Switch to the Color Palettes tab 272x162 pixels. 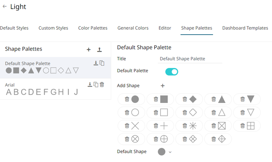[x=92, y=28]
